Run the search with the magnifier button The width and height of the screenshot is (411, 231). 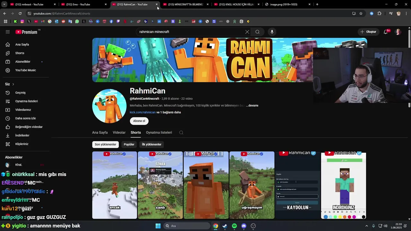point(258,32)
